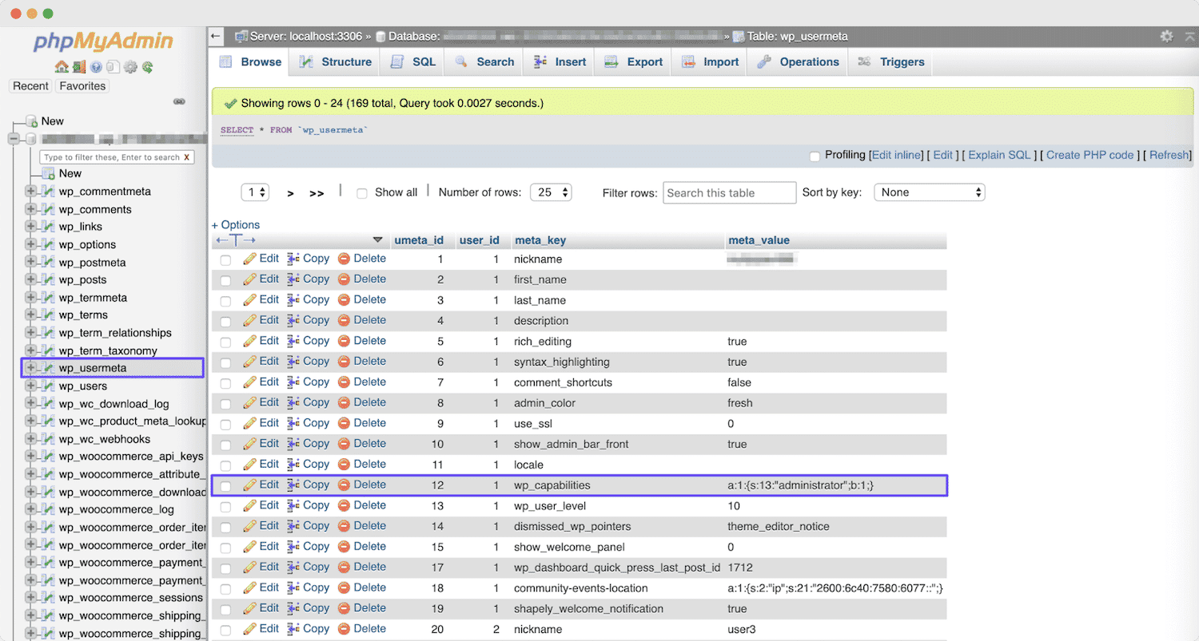Click the collapse navigation arrow in breadcrumb bar
This screenshot has height=641, width=1199.
[215, 36]
